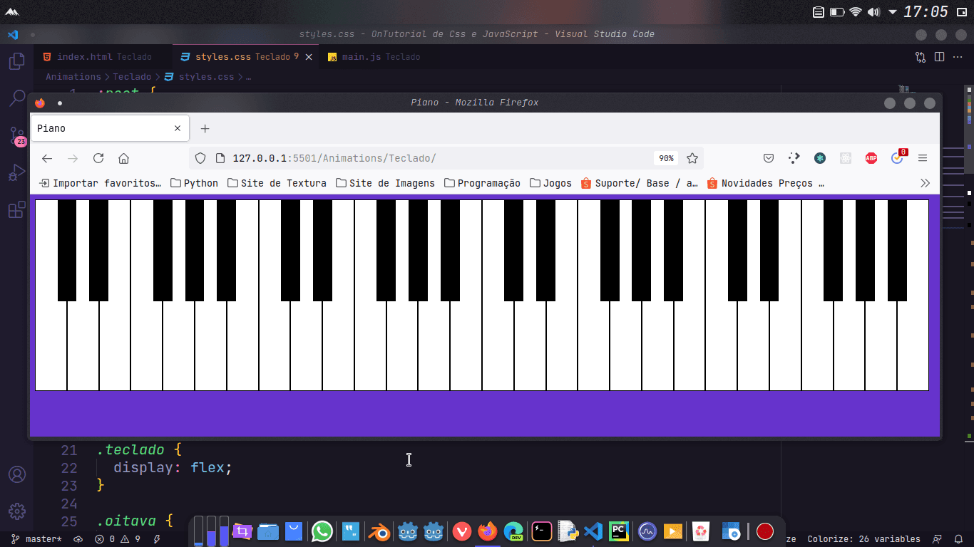The image size is (974, 547).
Task: Open Source Control view with 23 badge
Action: point(16,137)
